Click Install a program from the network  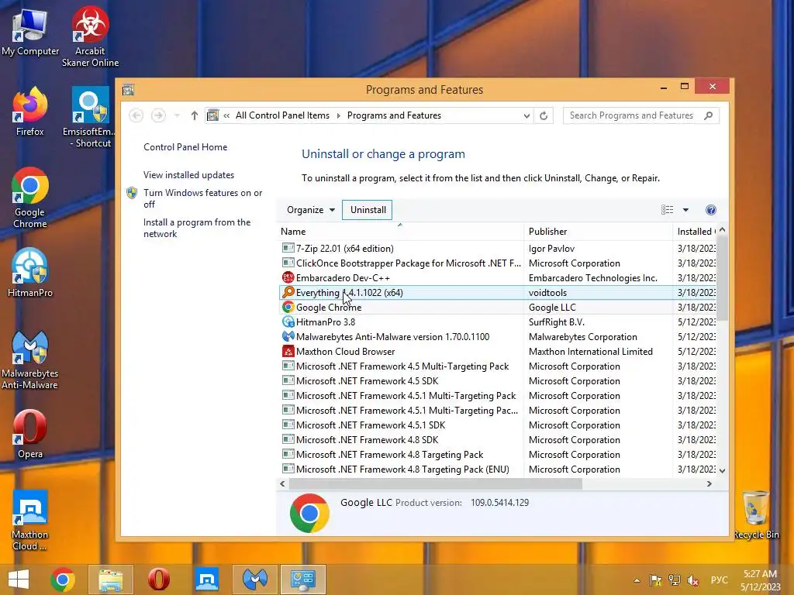pos(197,229)
